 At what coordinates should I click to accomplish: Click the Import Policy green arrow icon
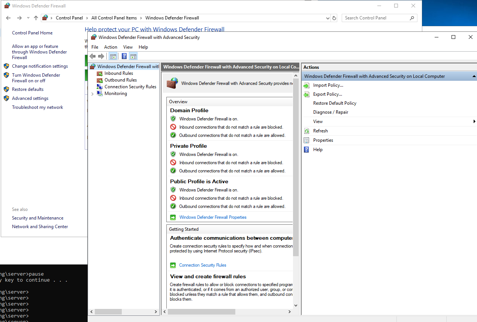pyautogui.click(x=307, y=85)
